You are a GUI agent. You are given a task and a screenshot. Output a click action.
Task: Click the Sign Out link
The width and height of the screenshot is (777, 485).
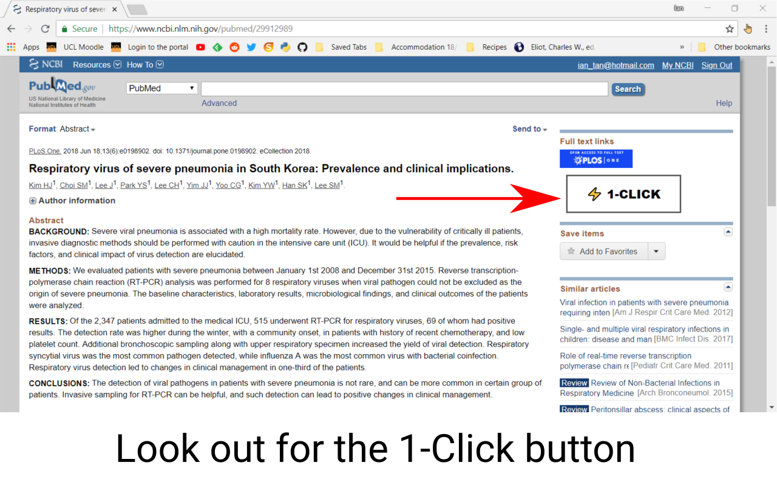[717, 65]
